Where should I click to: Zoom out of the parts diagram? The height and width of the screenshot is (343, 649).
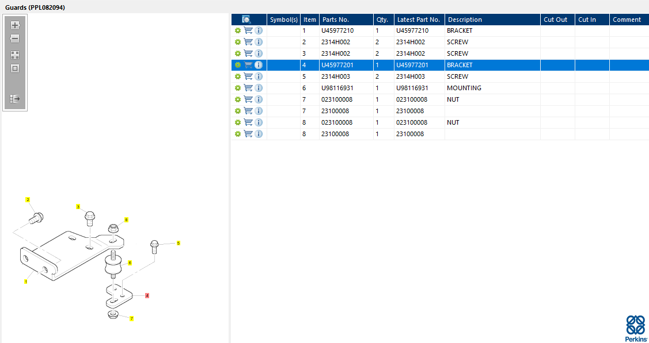click(15, 39)
